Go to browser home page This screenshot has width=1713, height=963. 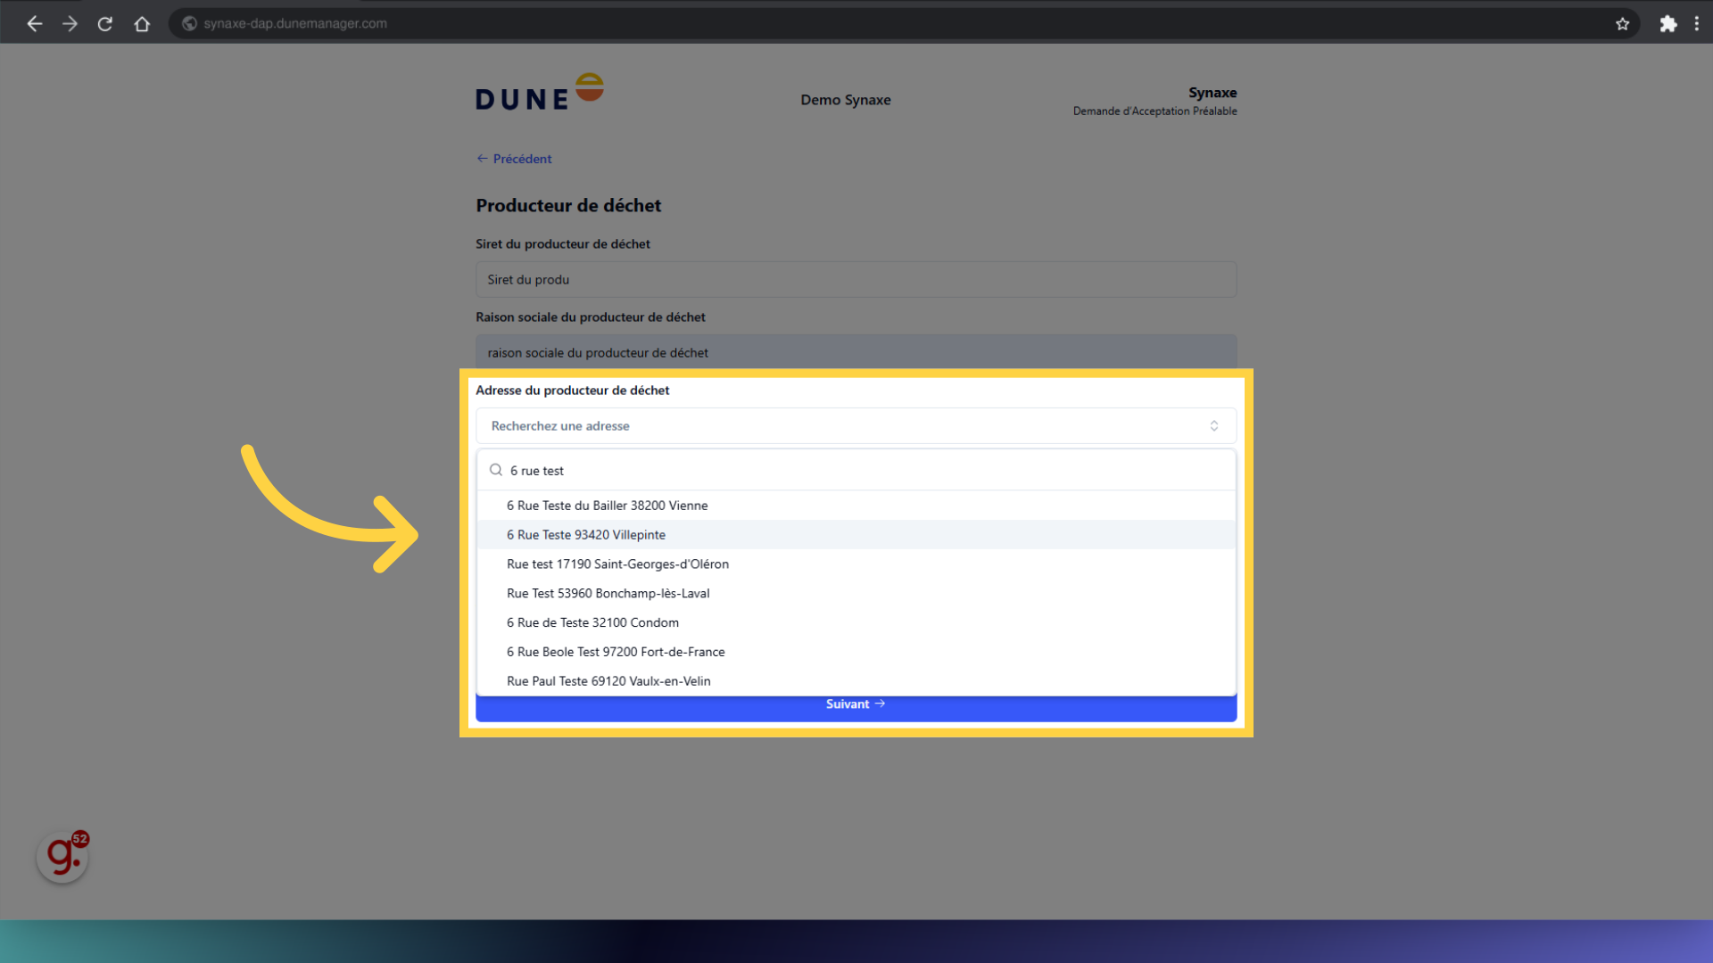click(142, 24)
